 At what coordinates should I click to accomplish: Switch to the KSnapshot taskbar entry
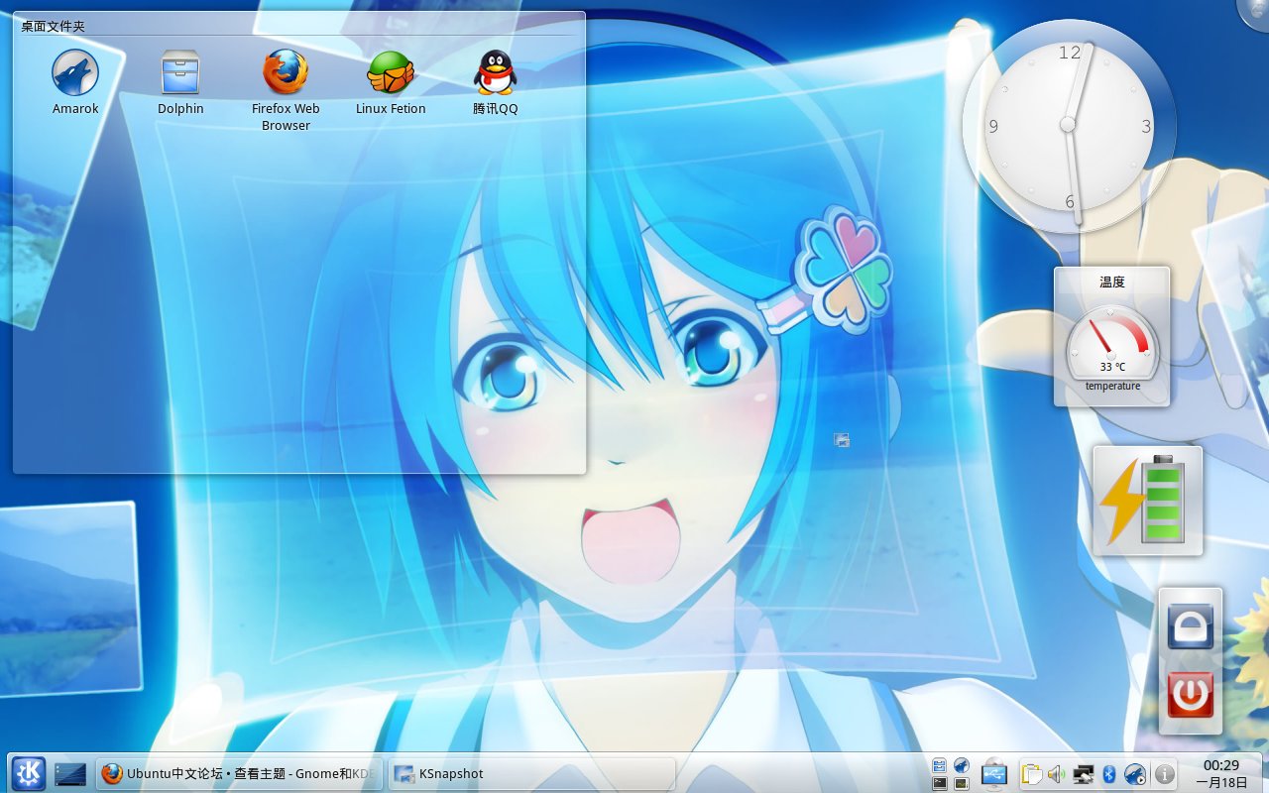(531, 773)
